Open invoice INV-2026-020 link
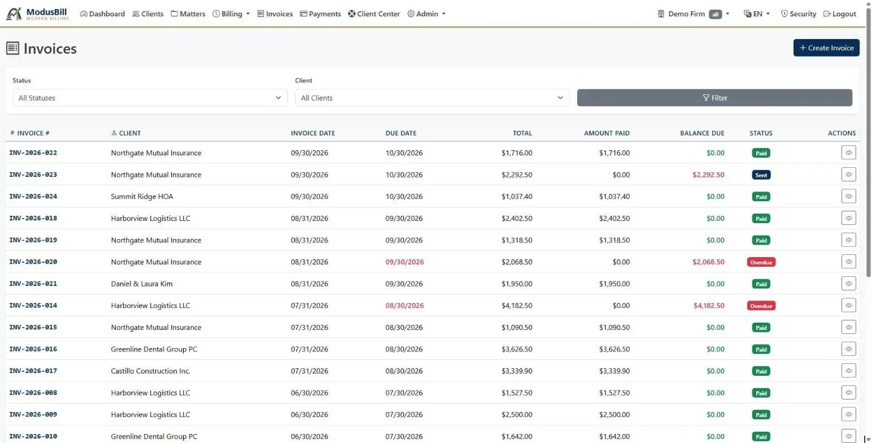This screenshot has height=443, width=872. point(33,262)
